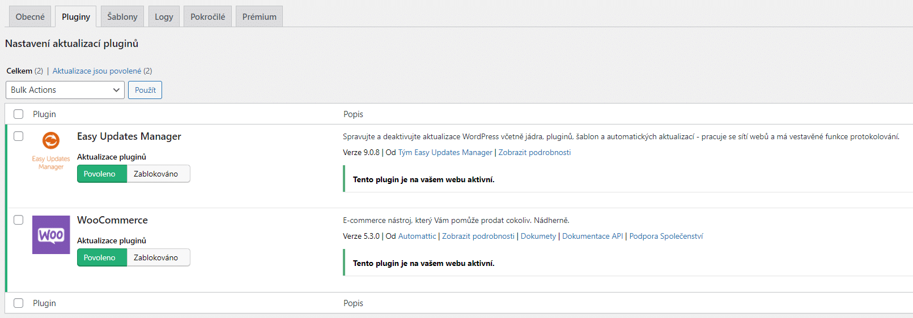Screen dimensions: 913x318
Task: Tick the Easy Updates Manager row checkbox
Action: point(19,136)
